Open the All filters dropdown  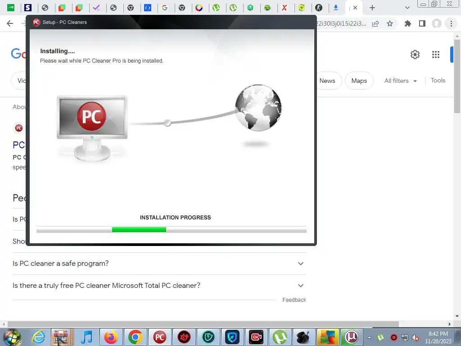pyautogui.click(x=400, y=81)
